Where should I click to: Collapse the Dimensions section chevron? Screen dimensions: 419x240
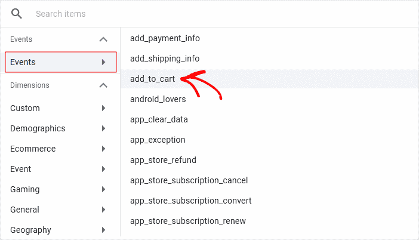tap(103, 85)
